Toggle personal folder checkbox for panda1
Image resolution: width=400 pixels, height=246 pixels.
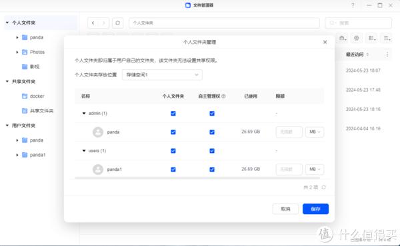(173, 170)
